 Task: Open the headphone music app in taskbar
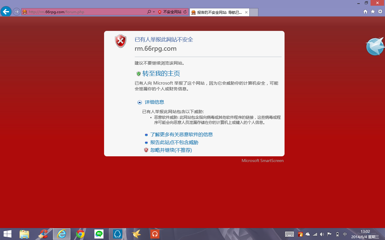click(155, 234)
